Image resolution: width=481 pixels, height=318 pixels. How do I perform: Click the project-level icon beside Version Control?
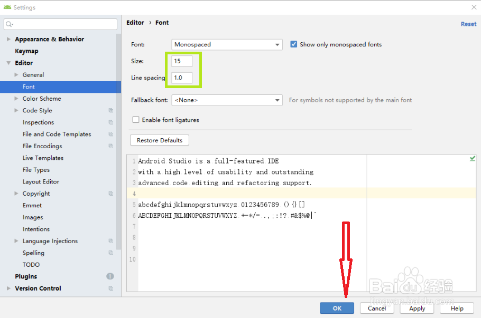(x=111, y=288)
